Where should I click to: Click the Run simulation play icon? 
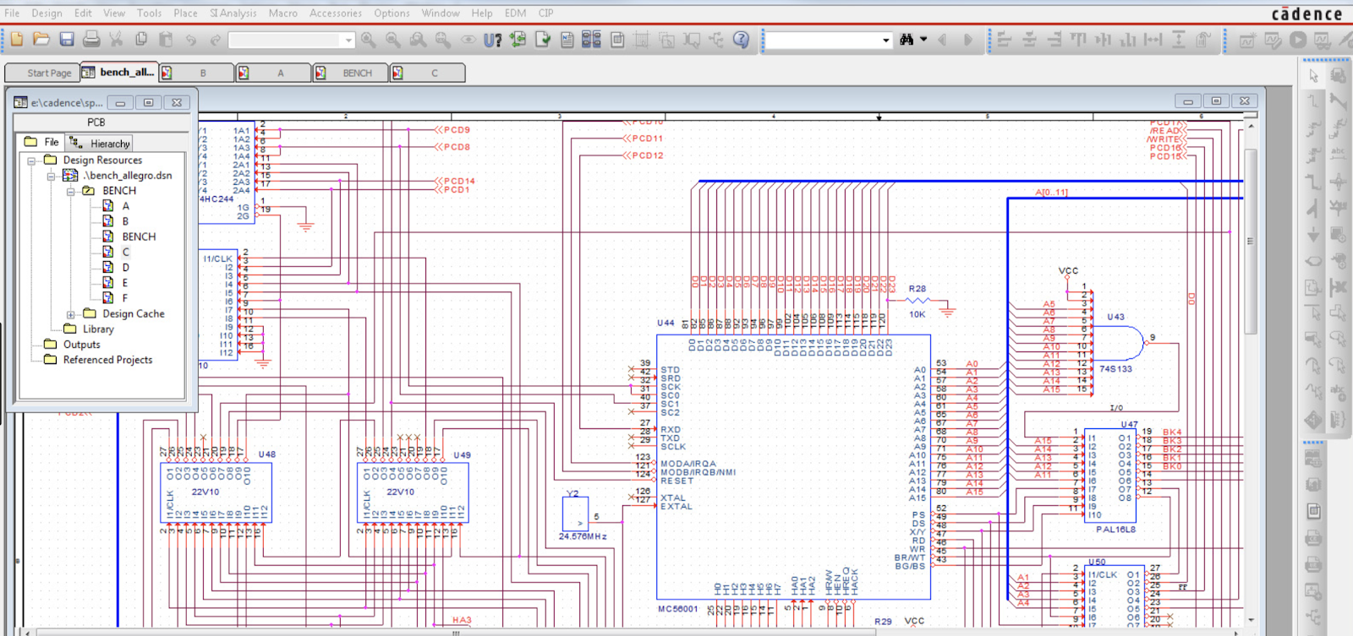point(1298,40)
